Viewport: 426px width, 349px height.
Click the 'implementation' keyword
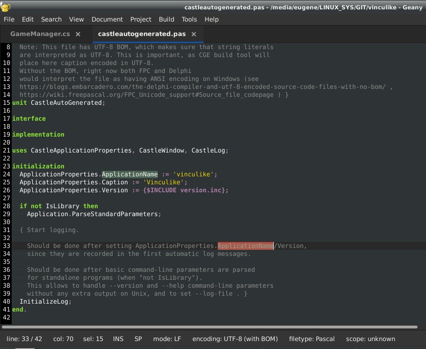click(38, 135)
